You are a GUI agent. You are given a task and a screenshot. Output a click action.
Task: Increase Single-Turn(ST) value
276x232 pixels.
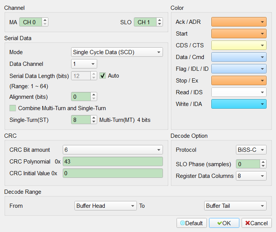pyautogui.click(x=94, y=118)
